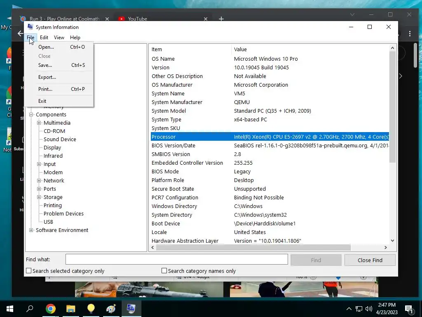Image resolution: width=422 pixels, height=317 pixels.
Task: Select the Secure Boot State row
Action: [x=270, y=189]
